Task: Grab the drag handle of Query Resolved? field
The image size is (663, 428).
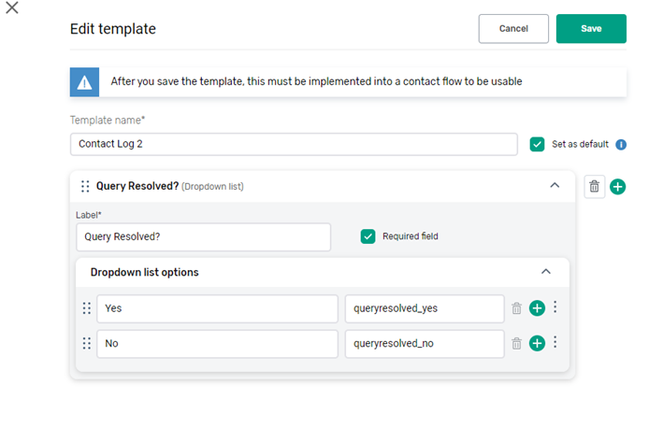Action: point(85,186)
